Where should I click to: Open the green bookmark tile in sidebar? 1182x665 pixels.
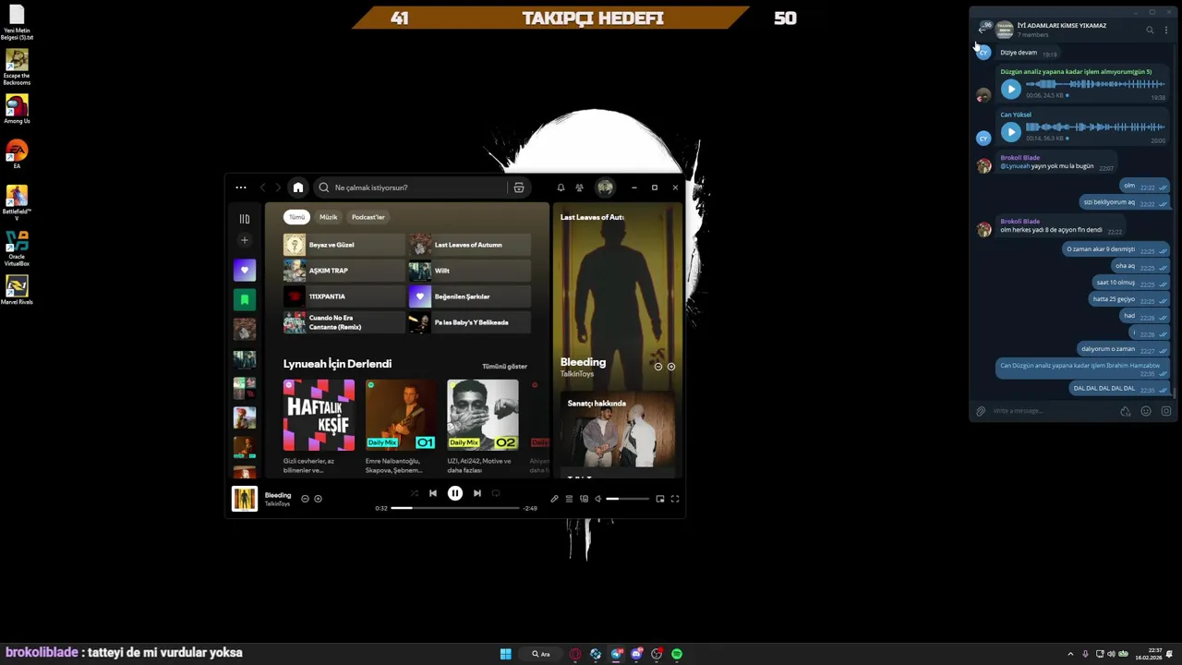click(x=245, y=299)
